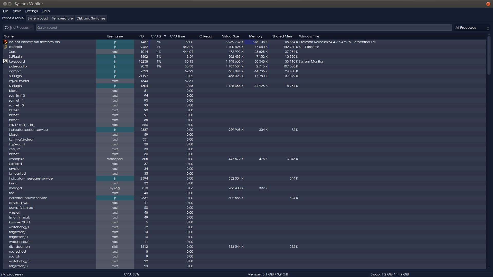
Task: Sort by the CPU Time column header
Action: click(177, 36)
